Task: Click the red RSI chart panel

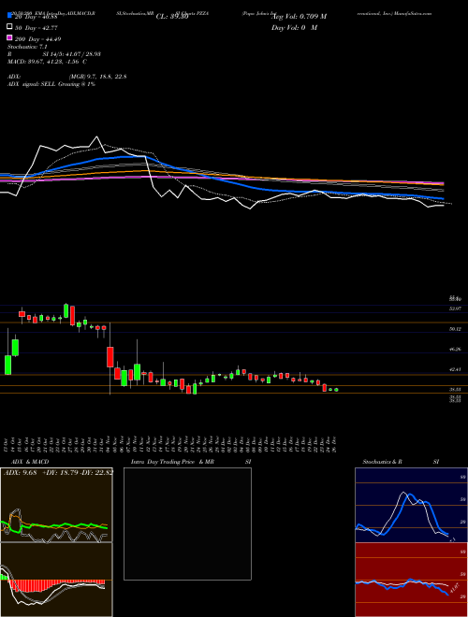Action: point(411,580)
